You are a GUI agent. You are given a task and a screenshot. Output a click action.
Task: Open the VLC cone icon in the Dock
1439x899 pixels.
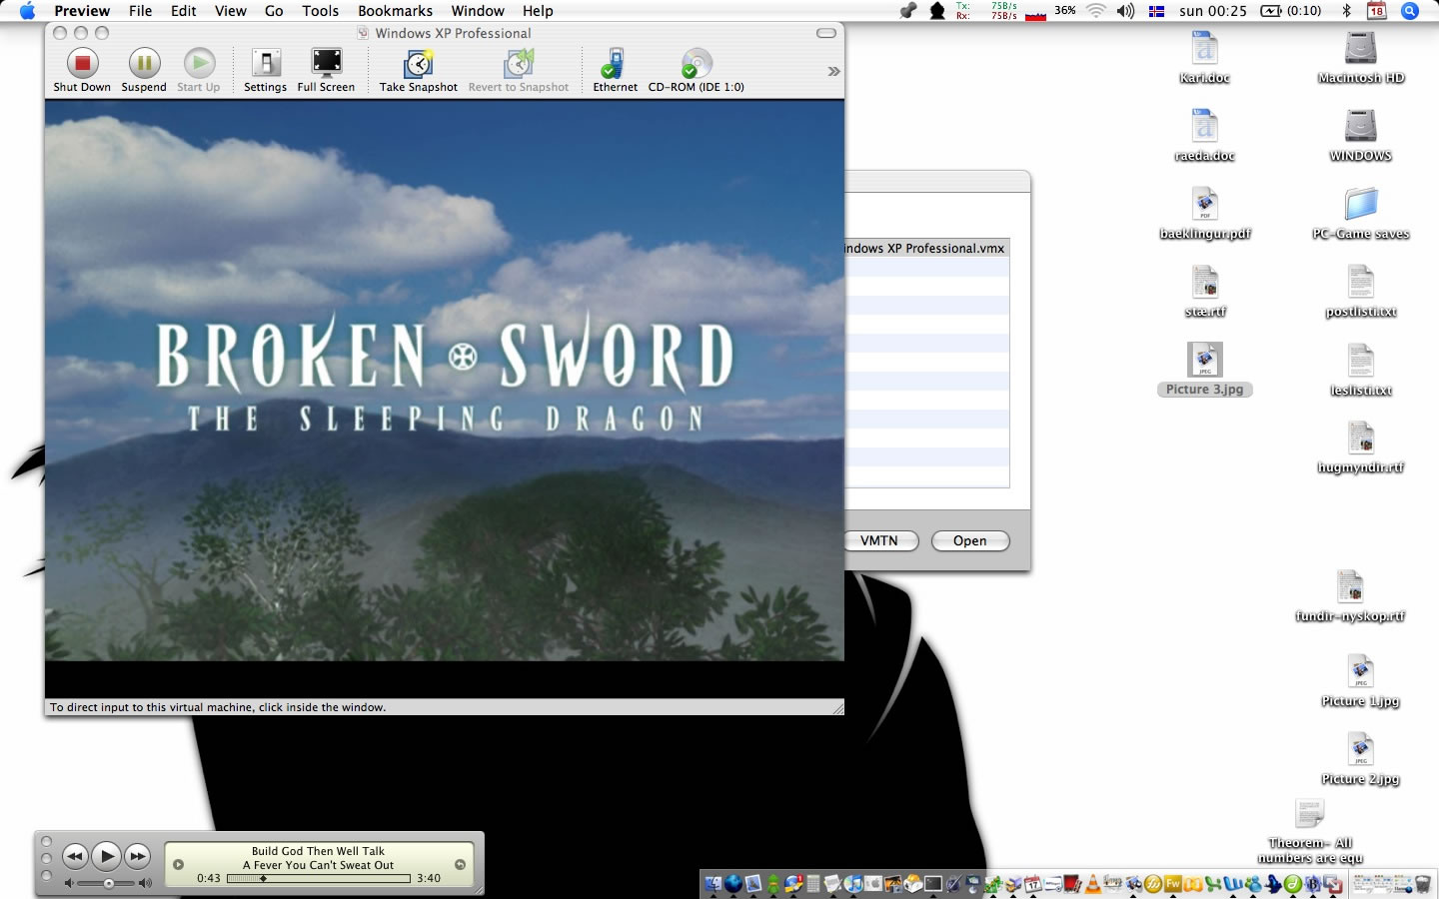1093,883
